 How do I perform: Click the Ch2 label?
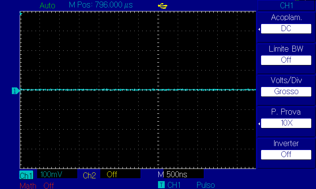pos(89,175)
